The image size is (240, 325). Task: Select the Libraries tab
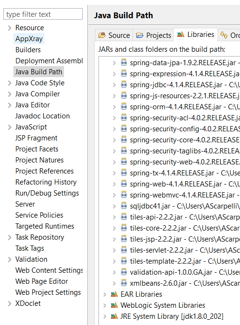click(x=196, y=35)
